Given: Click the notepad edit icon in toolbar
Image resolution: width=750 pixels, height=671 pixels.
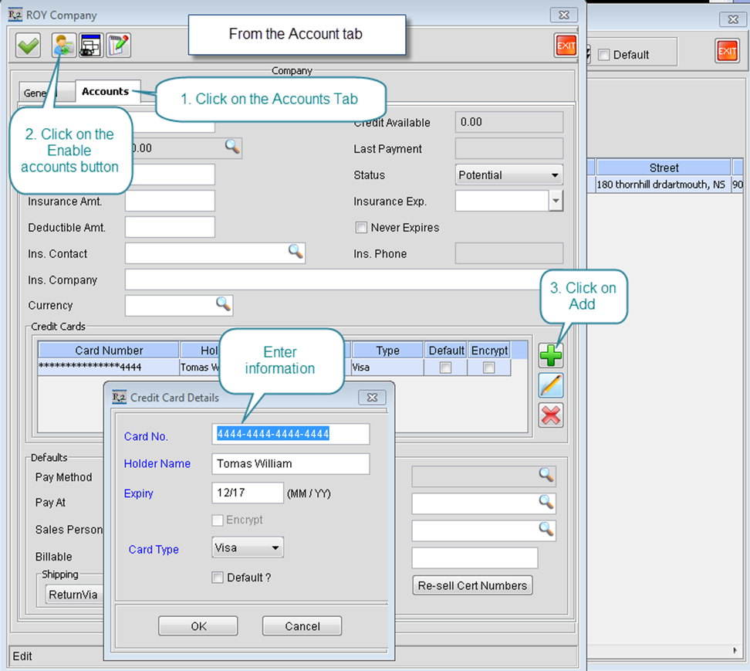Looking at the screenshot, I should (x=118, y=46).
